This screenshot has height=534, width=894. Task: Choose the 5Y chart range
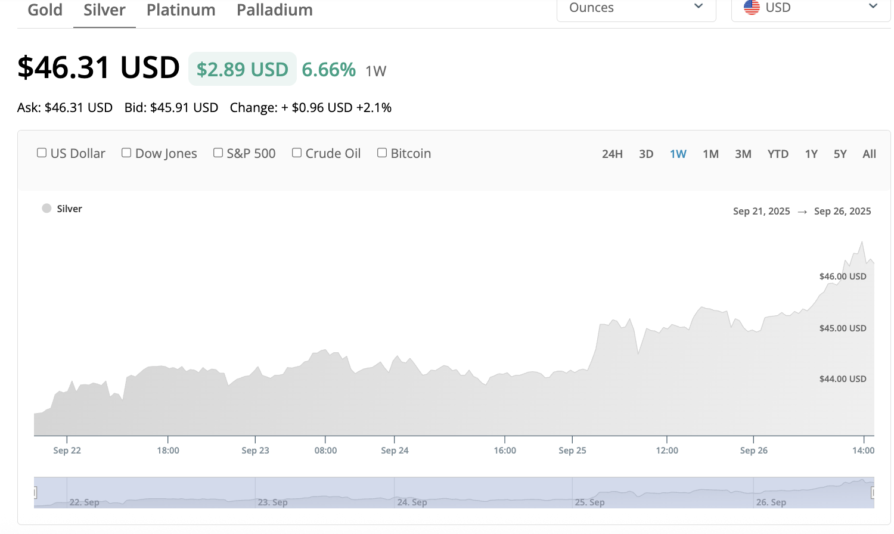(x=840, y=154)
